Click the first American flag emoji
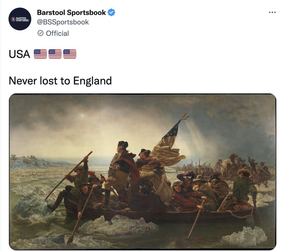The image size is (281, 251). pyautogui.click(x=40, y=54)
